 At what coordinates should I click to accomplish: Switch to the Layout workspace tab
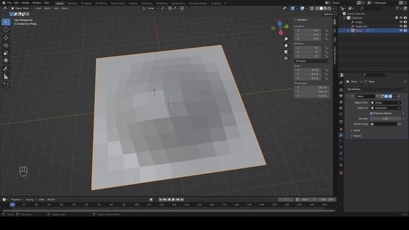tap(59, 3)
